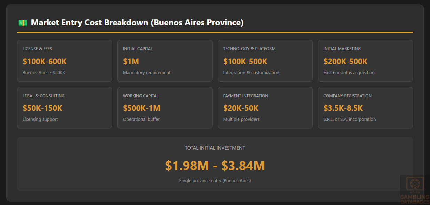Click the Gambling Databases logo watermark
The height and width of the screenshot is (205, 430).
(x=415, y=190)
